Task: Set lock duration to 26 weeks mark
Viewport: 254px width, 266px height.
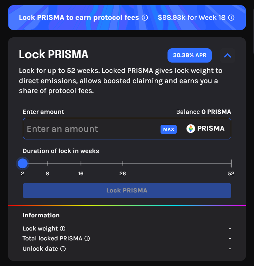Action: coord(123,164)
